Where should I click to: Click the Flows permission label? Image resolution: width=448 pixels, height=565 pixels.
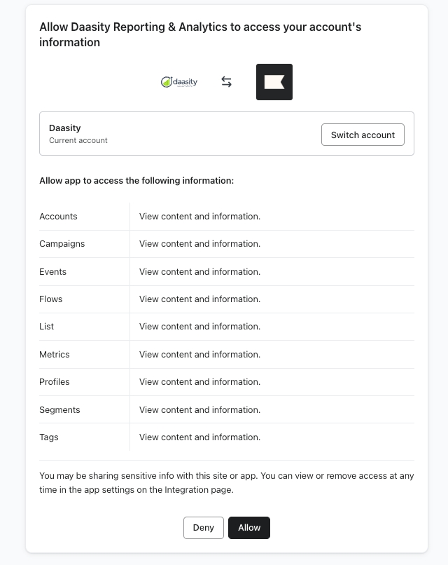pyautogui.click(x=51, y=299)
